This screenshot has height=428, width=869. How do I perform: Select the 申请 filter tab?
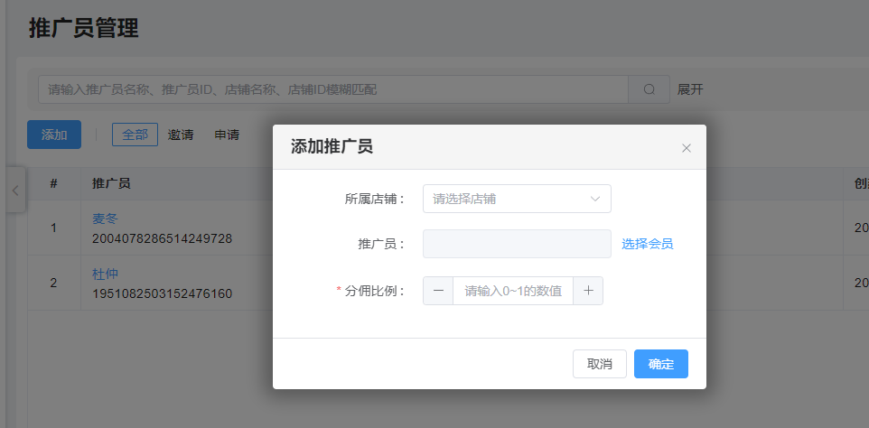click(x=227, y=135)
